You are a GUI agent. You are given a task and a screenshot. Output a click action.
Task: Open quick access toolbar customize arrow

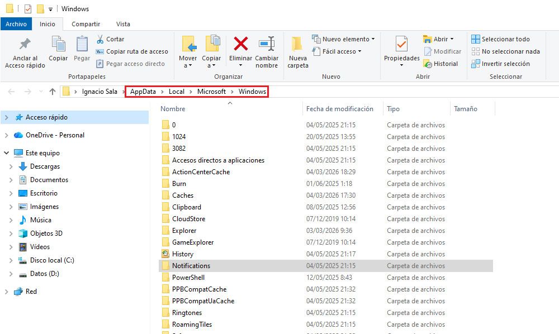click(51, 9)
